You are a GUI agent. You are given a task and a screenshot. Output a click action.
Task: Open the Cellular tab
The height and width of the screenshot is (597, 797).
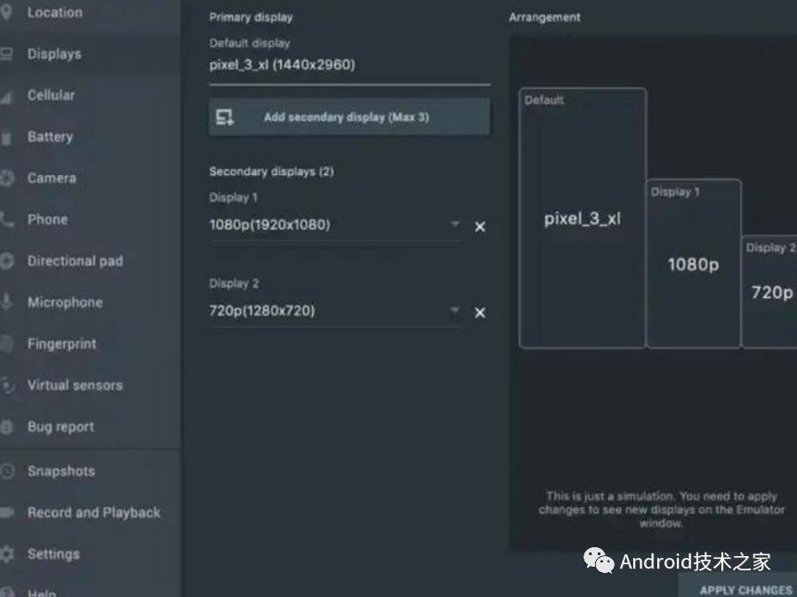90,95
